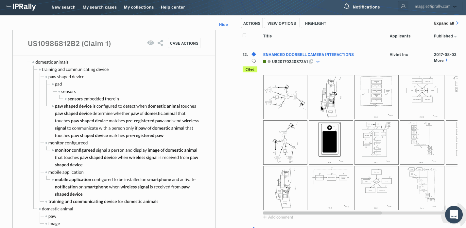Open the share icon beside the claim title
This screenshot has width=466, height=228.
coord(160,43)
